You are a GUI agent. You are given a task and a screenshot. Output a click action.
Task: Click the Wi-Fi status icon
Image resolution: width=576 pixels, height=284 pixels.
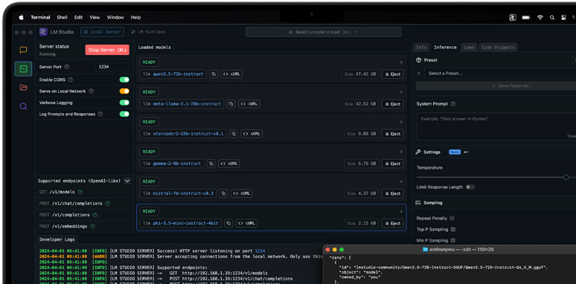click(x=540, y=17)
